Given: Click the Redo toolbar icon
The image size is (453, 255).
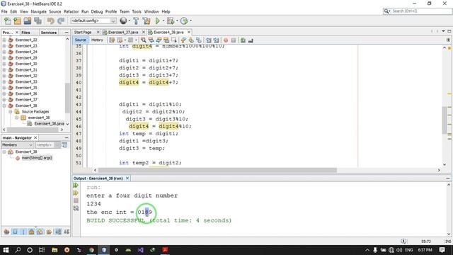Looking at the screenshot, I should (61, 21).
